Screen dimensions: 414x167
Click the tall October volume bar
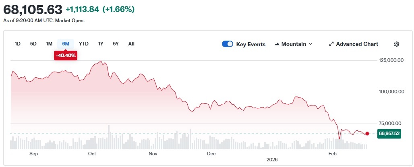pyautogui.click(x=109, y=137)
